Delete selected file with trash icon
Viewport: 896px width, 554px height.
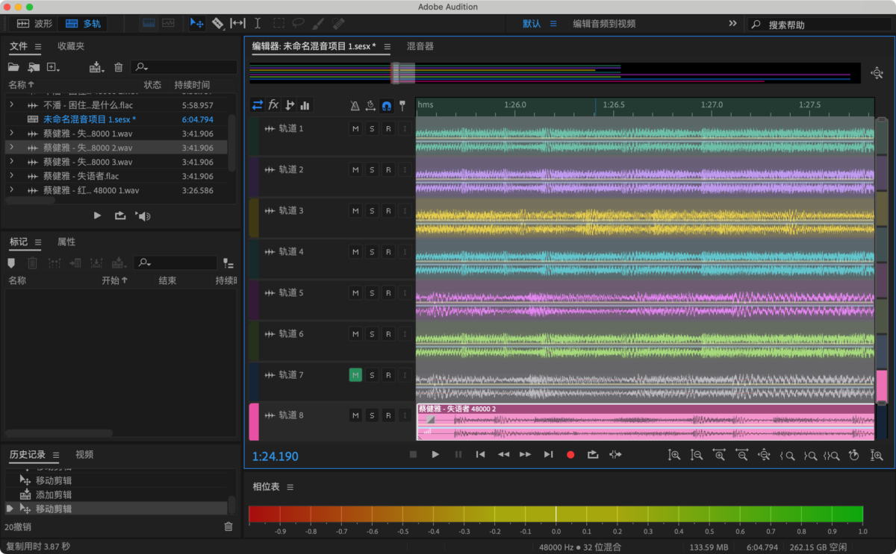(118, 67)
